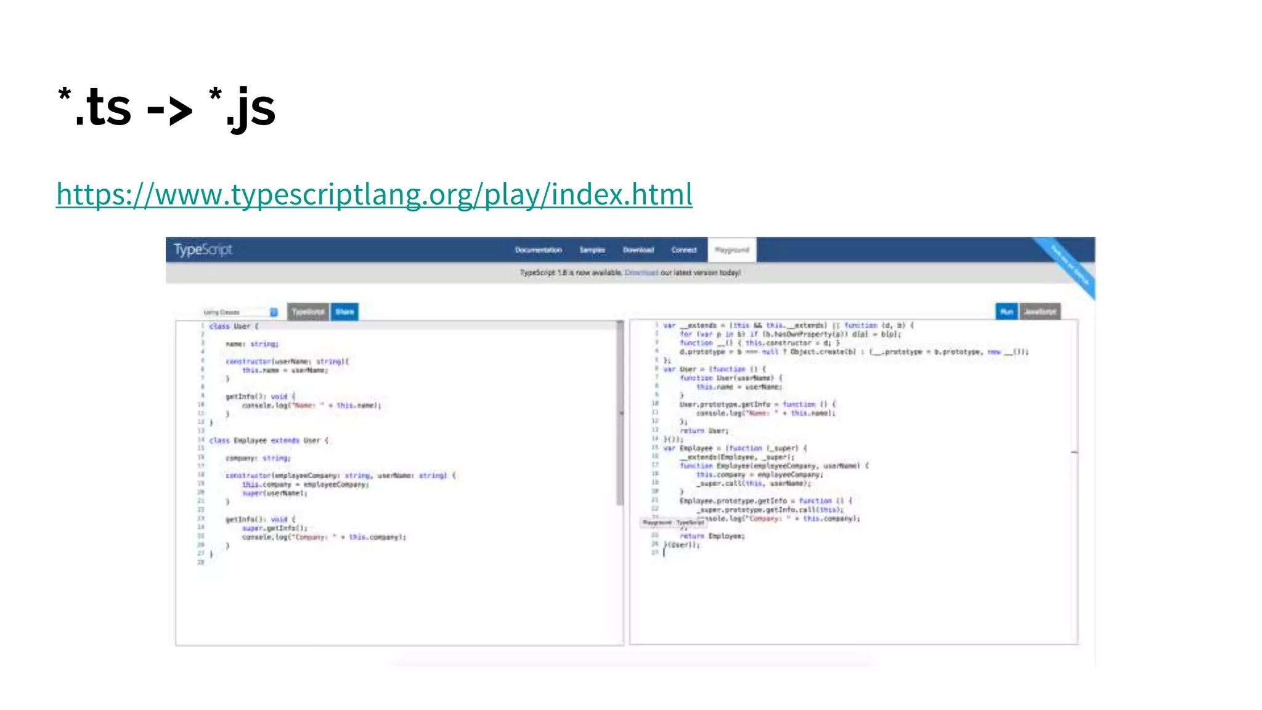
Task: Follow the Download link in announcement banner
Action: point(641,272)
